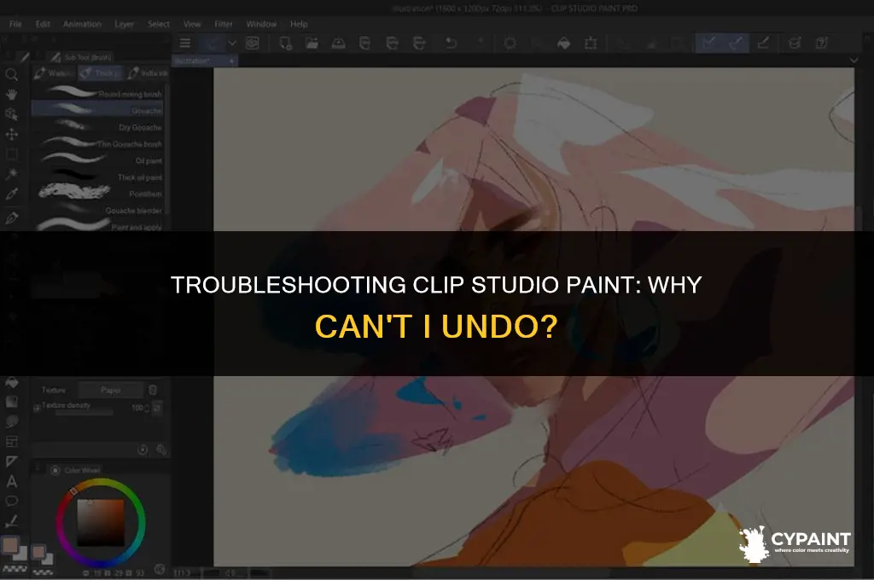Open the View menu
874x580 pixels.
click(192, 24)
